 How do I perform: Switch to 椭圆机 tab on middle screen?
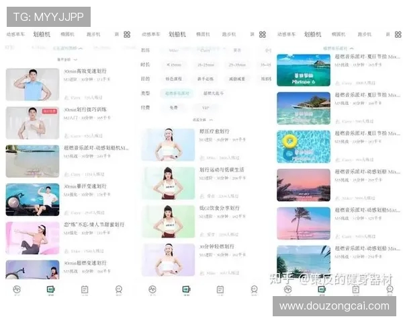203,34
